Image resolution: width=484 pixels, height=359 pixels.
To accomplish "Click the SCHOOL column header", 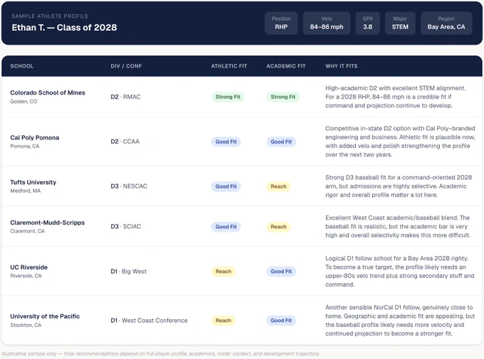I will 22,66.
